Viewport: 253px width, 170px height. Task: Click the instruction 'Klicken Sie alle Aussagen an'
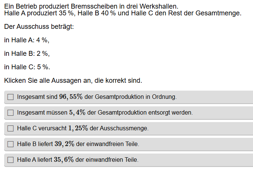tap(73, 81)
